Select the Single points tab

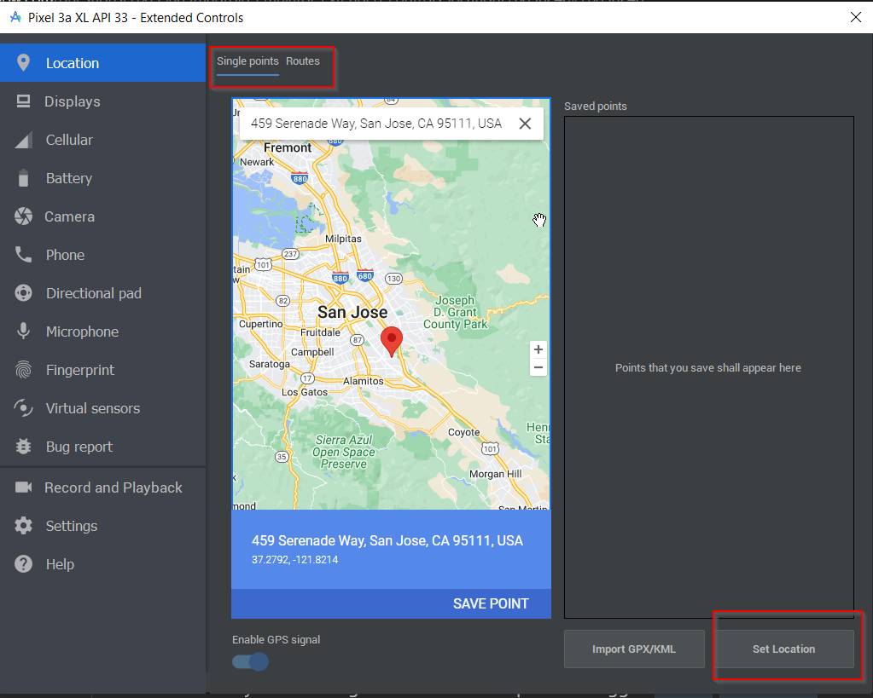pyautogui.click(x=247, y=61)
